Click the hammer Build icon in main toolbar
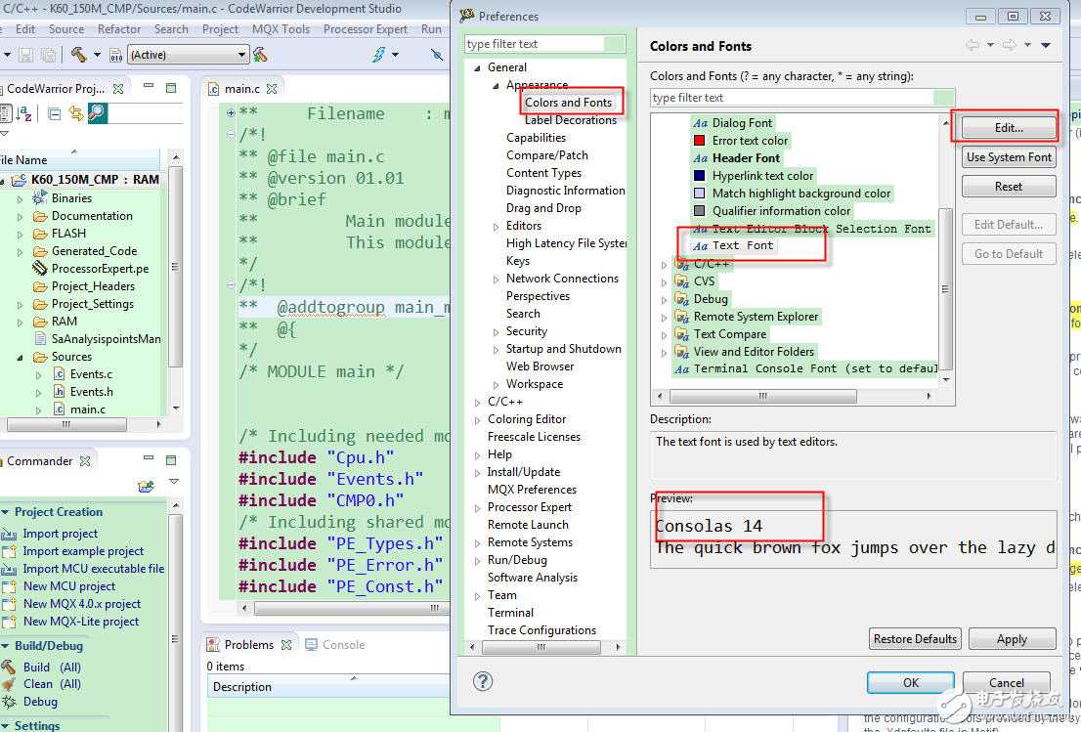 78,54
